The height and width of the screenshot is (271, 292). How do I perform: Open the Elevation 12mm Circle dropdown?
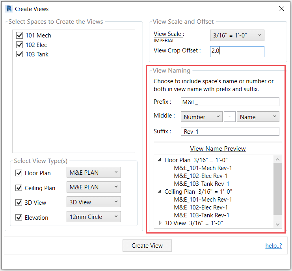pos(93,217)
